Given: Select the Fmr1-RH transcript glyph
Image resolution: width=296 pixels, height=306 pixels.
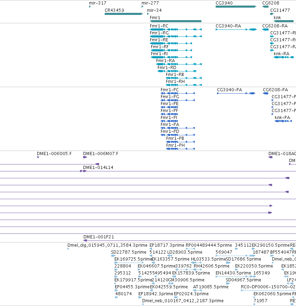Looking at the screenshot, I should tap(184, 85).
